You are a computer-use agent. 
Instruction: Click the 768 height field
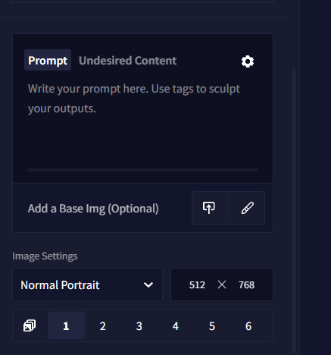click(247, 285)
